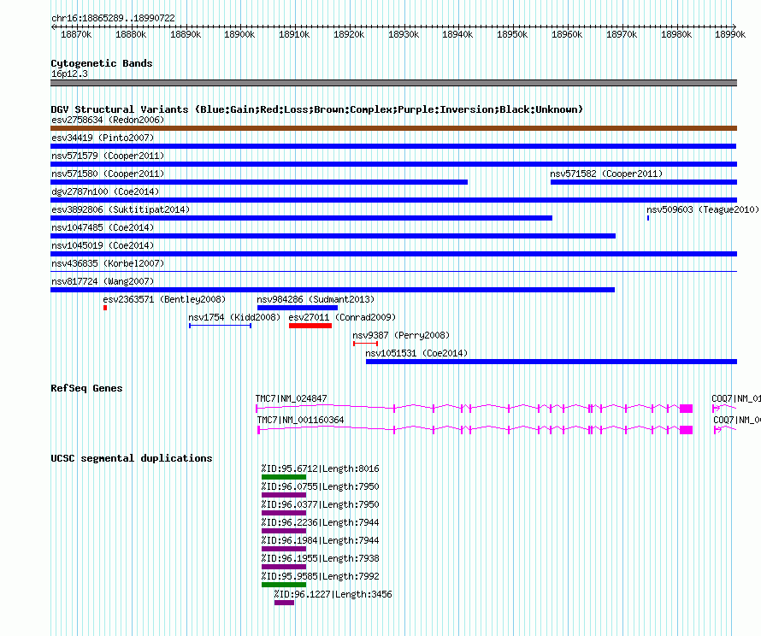This screenshot has width=761, height=636.
Task: Click the nsv9387 (Perry2008) red span glyph
Action: pyautogui.click(x=365, y=344)
